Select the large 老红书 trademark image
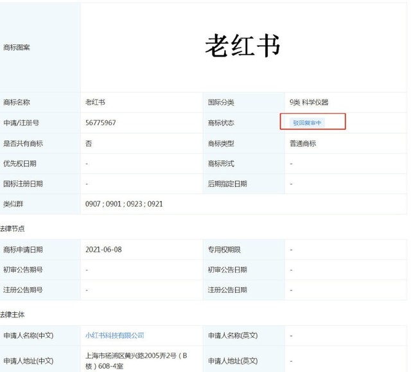The width and height of the screenshot is (411, 372). [243, 46]
